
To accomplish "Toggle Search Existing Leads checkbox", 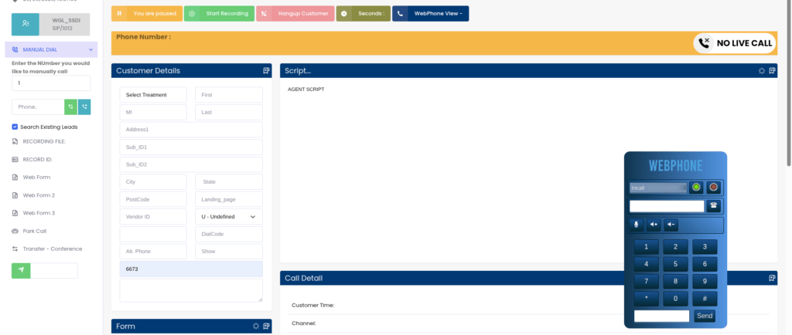I will click(x=15, y=127).
